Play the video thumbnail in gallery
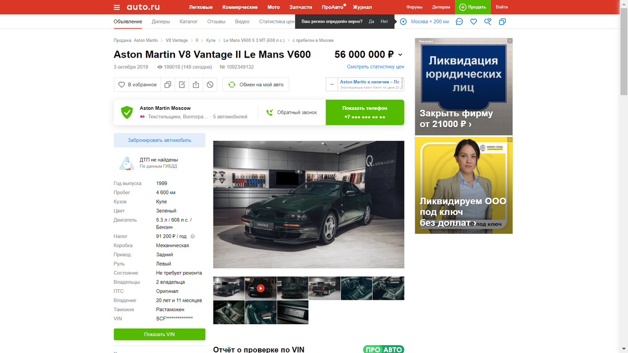This screenshot has width=628, height=353. click(261, 288)
